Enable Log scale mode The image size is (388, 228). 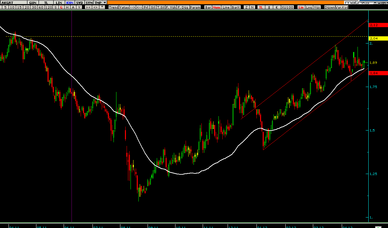click(x=309, y=7)
